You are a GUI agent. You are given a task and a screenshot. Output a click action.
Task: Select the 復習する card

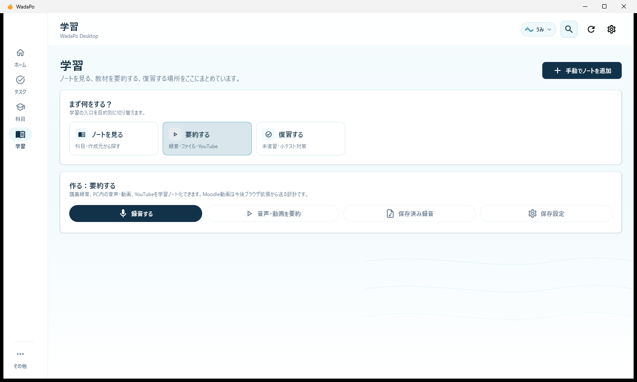[x=301, y=139]
